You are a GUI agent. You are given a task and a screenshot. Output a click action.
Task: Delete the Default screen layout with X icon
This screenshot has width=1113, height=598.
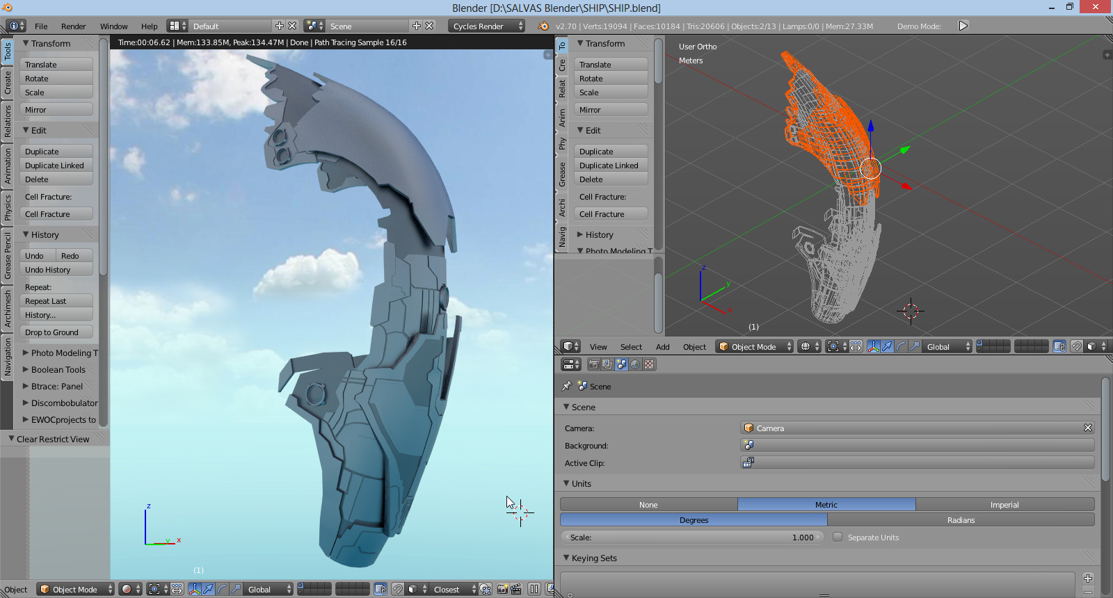click(292, 26)
